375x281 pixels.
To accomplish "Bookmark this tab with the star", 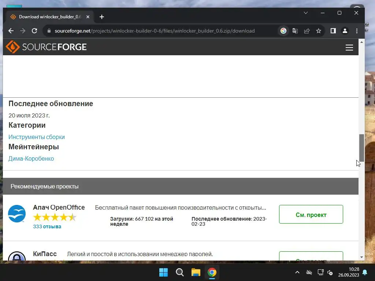I will 319,31.
